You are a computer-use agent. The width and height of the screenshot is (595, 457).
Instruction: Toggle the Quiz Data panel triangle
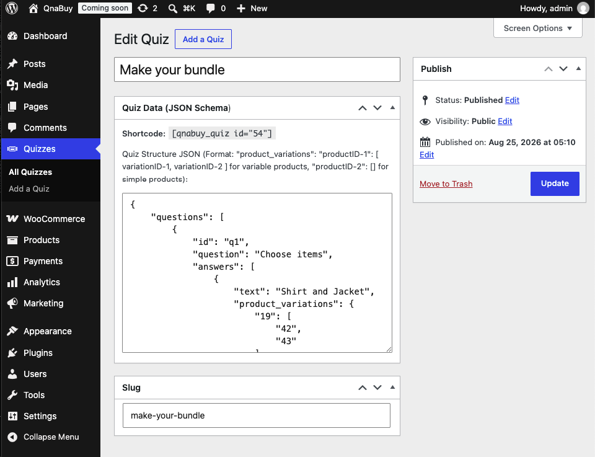click(x=392, y=108)
